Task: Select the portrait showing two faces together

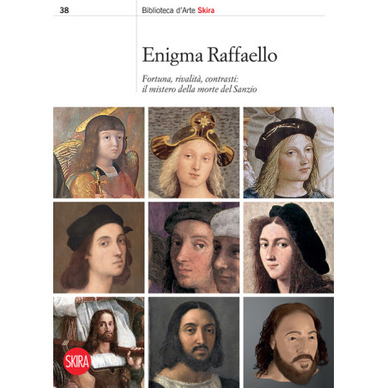Action: click(x=194, y=247)
